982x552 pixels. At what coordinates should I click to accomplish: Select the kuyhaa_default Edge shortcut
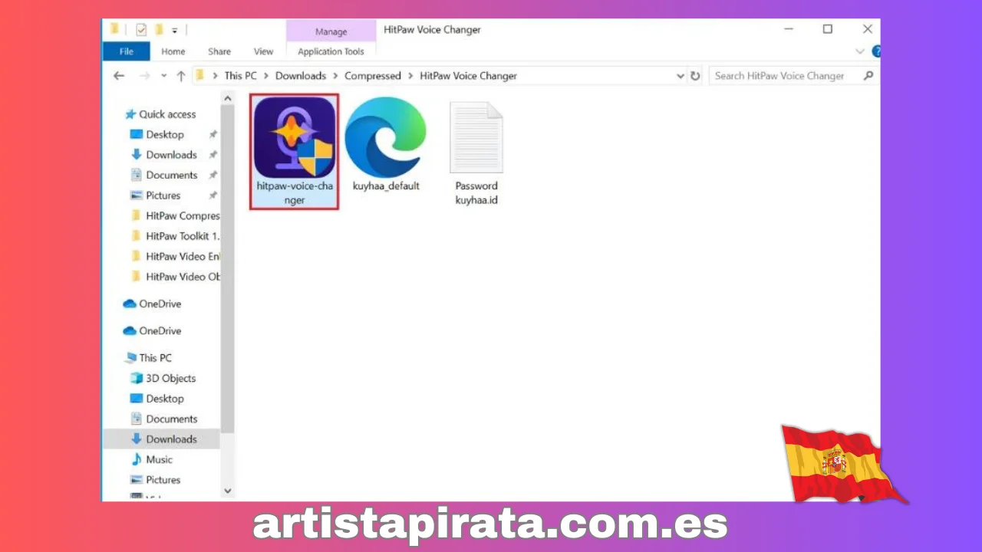tap(386, 145)
